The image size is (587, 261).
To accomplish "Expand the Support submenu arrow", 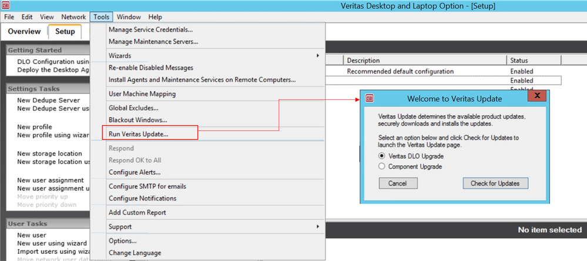I will tap(317, 226).
